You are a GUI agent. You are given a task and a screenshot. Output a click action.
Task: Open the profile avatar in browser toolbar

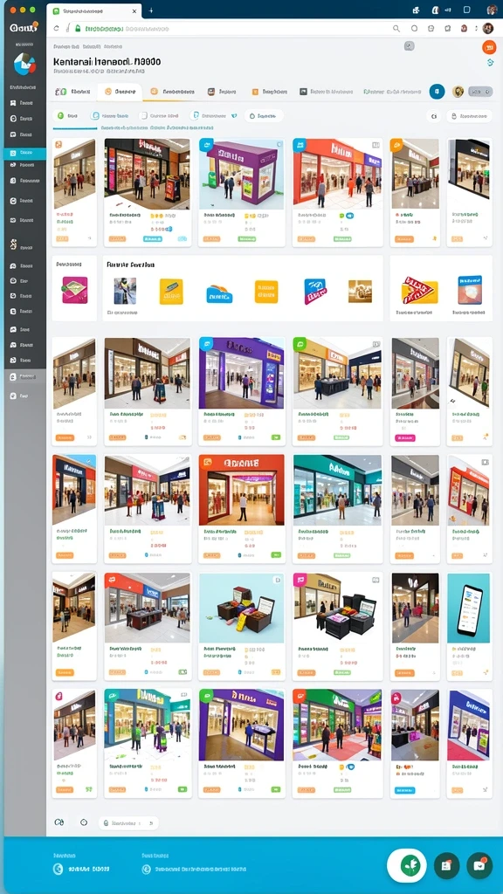pos(487,28)
